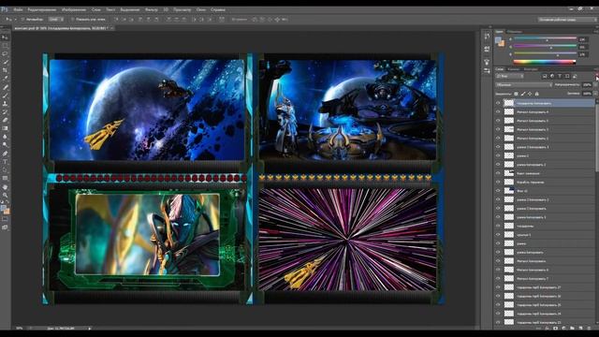This screenshot has width=599, height=337.
Task: Select the Magic Wand selection tool
Action: [x=5, y=63]
